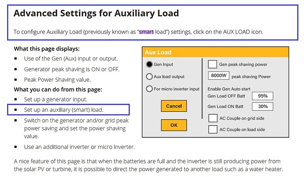Click the Advanced Settings for Auxiliary Load heading
Image resolution: width=306 pixels, height=177 pixels.
click(96, 13)
